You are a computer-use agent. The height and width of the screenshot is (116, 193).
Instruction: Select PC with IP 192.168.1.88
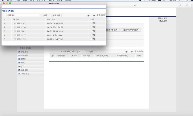(93, 31)
